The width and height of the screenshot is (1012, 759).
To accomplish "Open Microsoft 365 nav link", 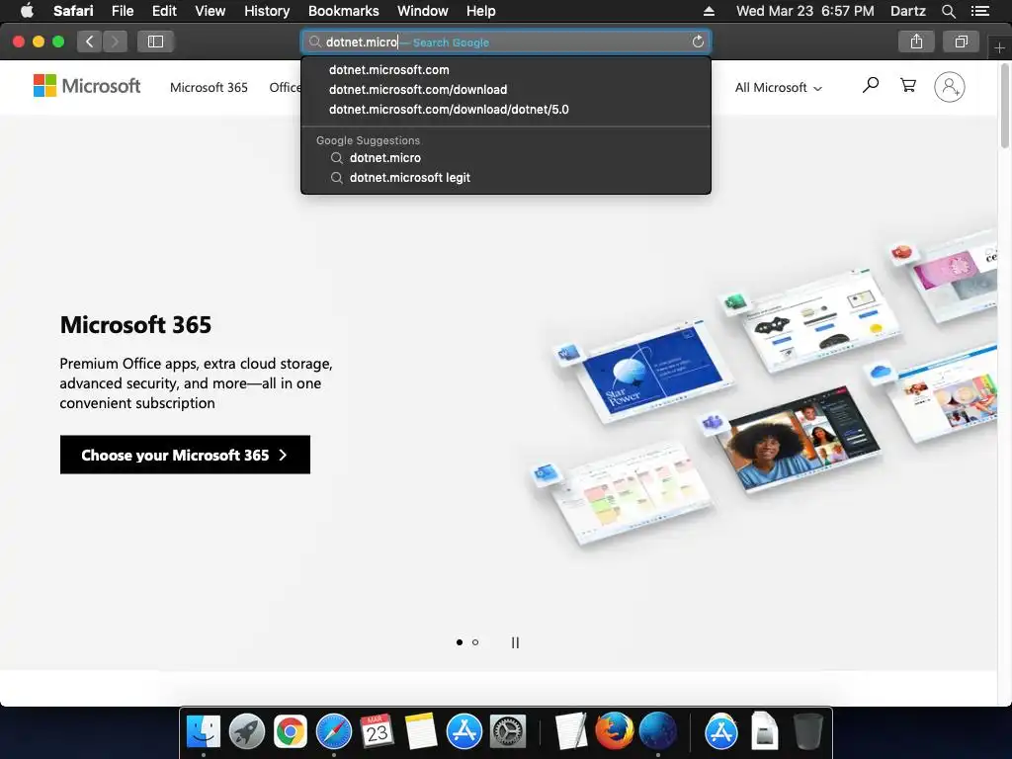I will pos(209,88).
